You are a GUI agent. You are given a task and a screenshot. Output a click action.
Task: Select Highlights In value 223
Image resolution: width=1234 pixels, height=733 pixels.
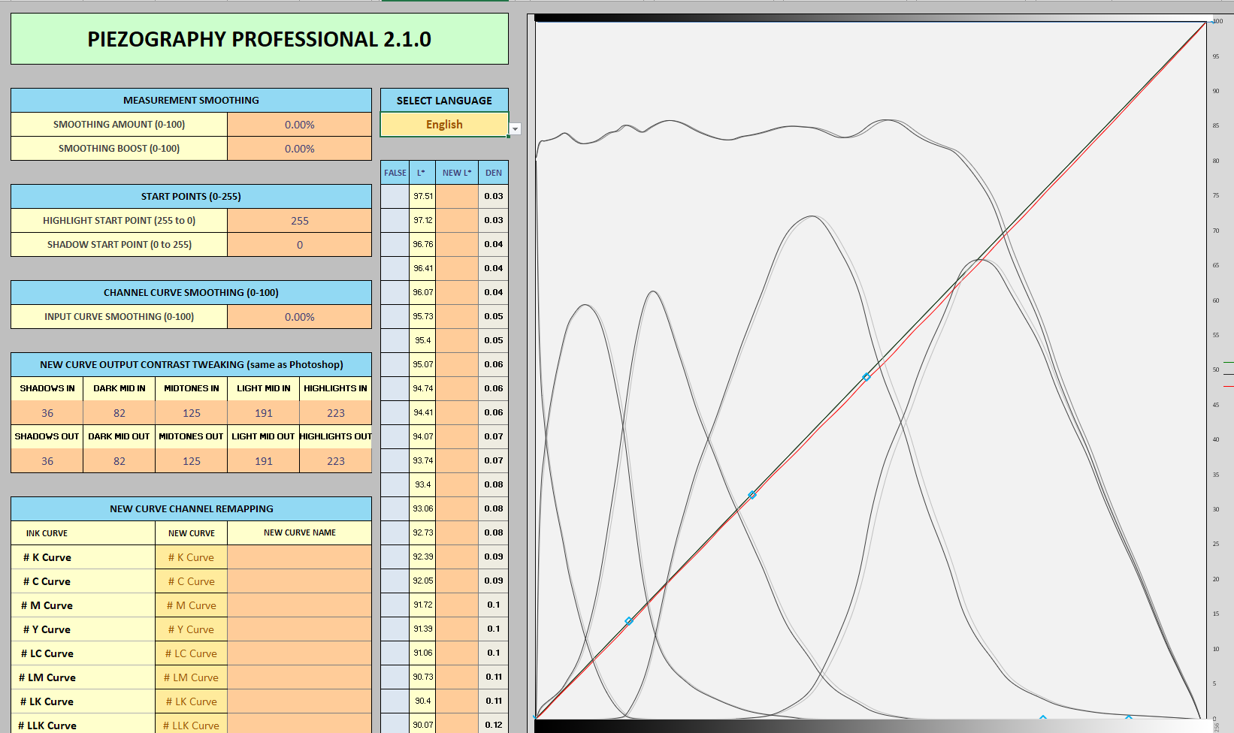click(336, 413)
